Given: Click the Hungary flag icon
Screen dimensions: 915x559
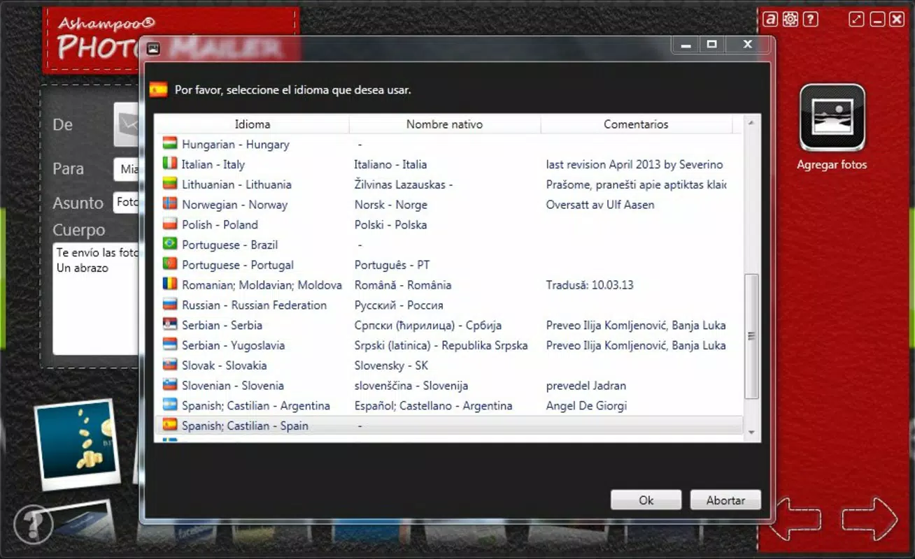Looking at the screenshot, I should 170,144.
